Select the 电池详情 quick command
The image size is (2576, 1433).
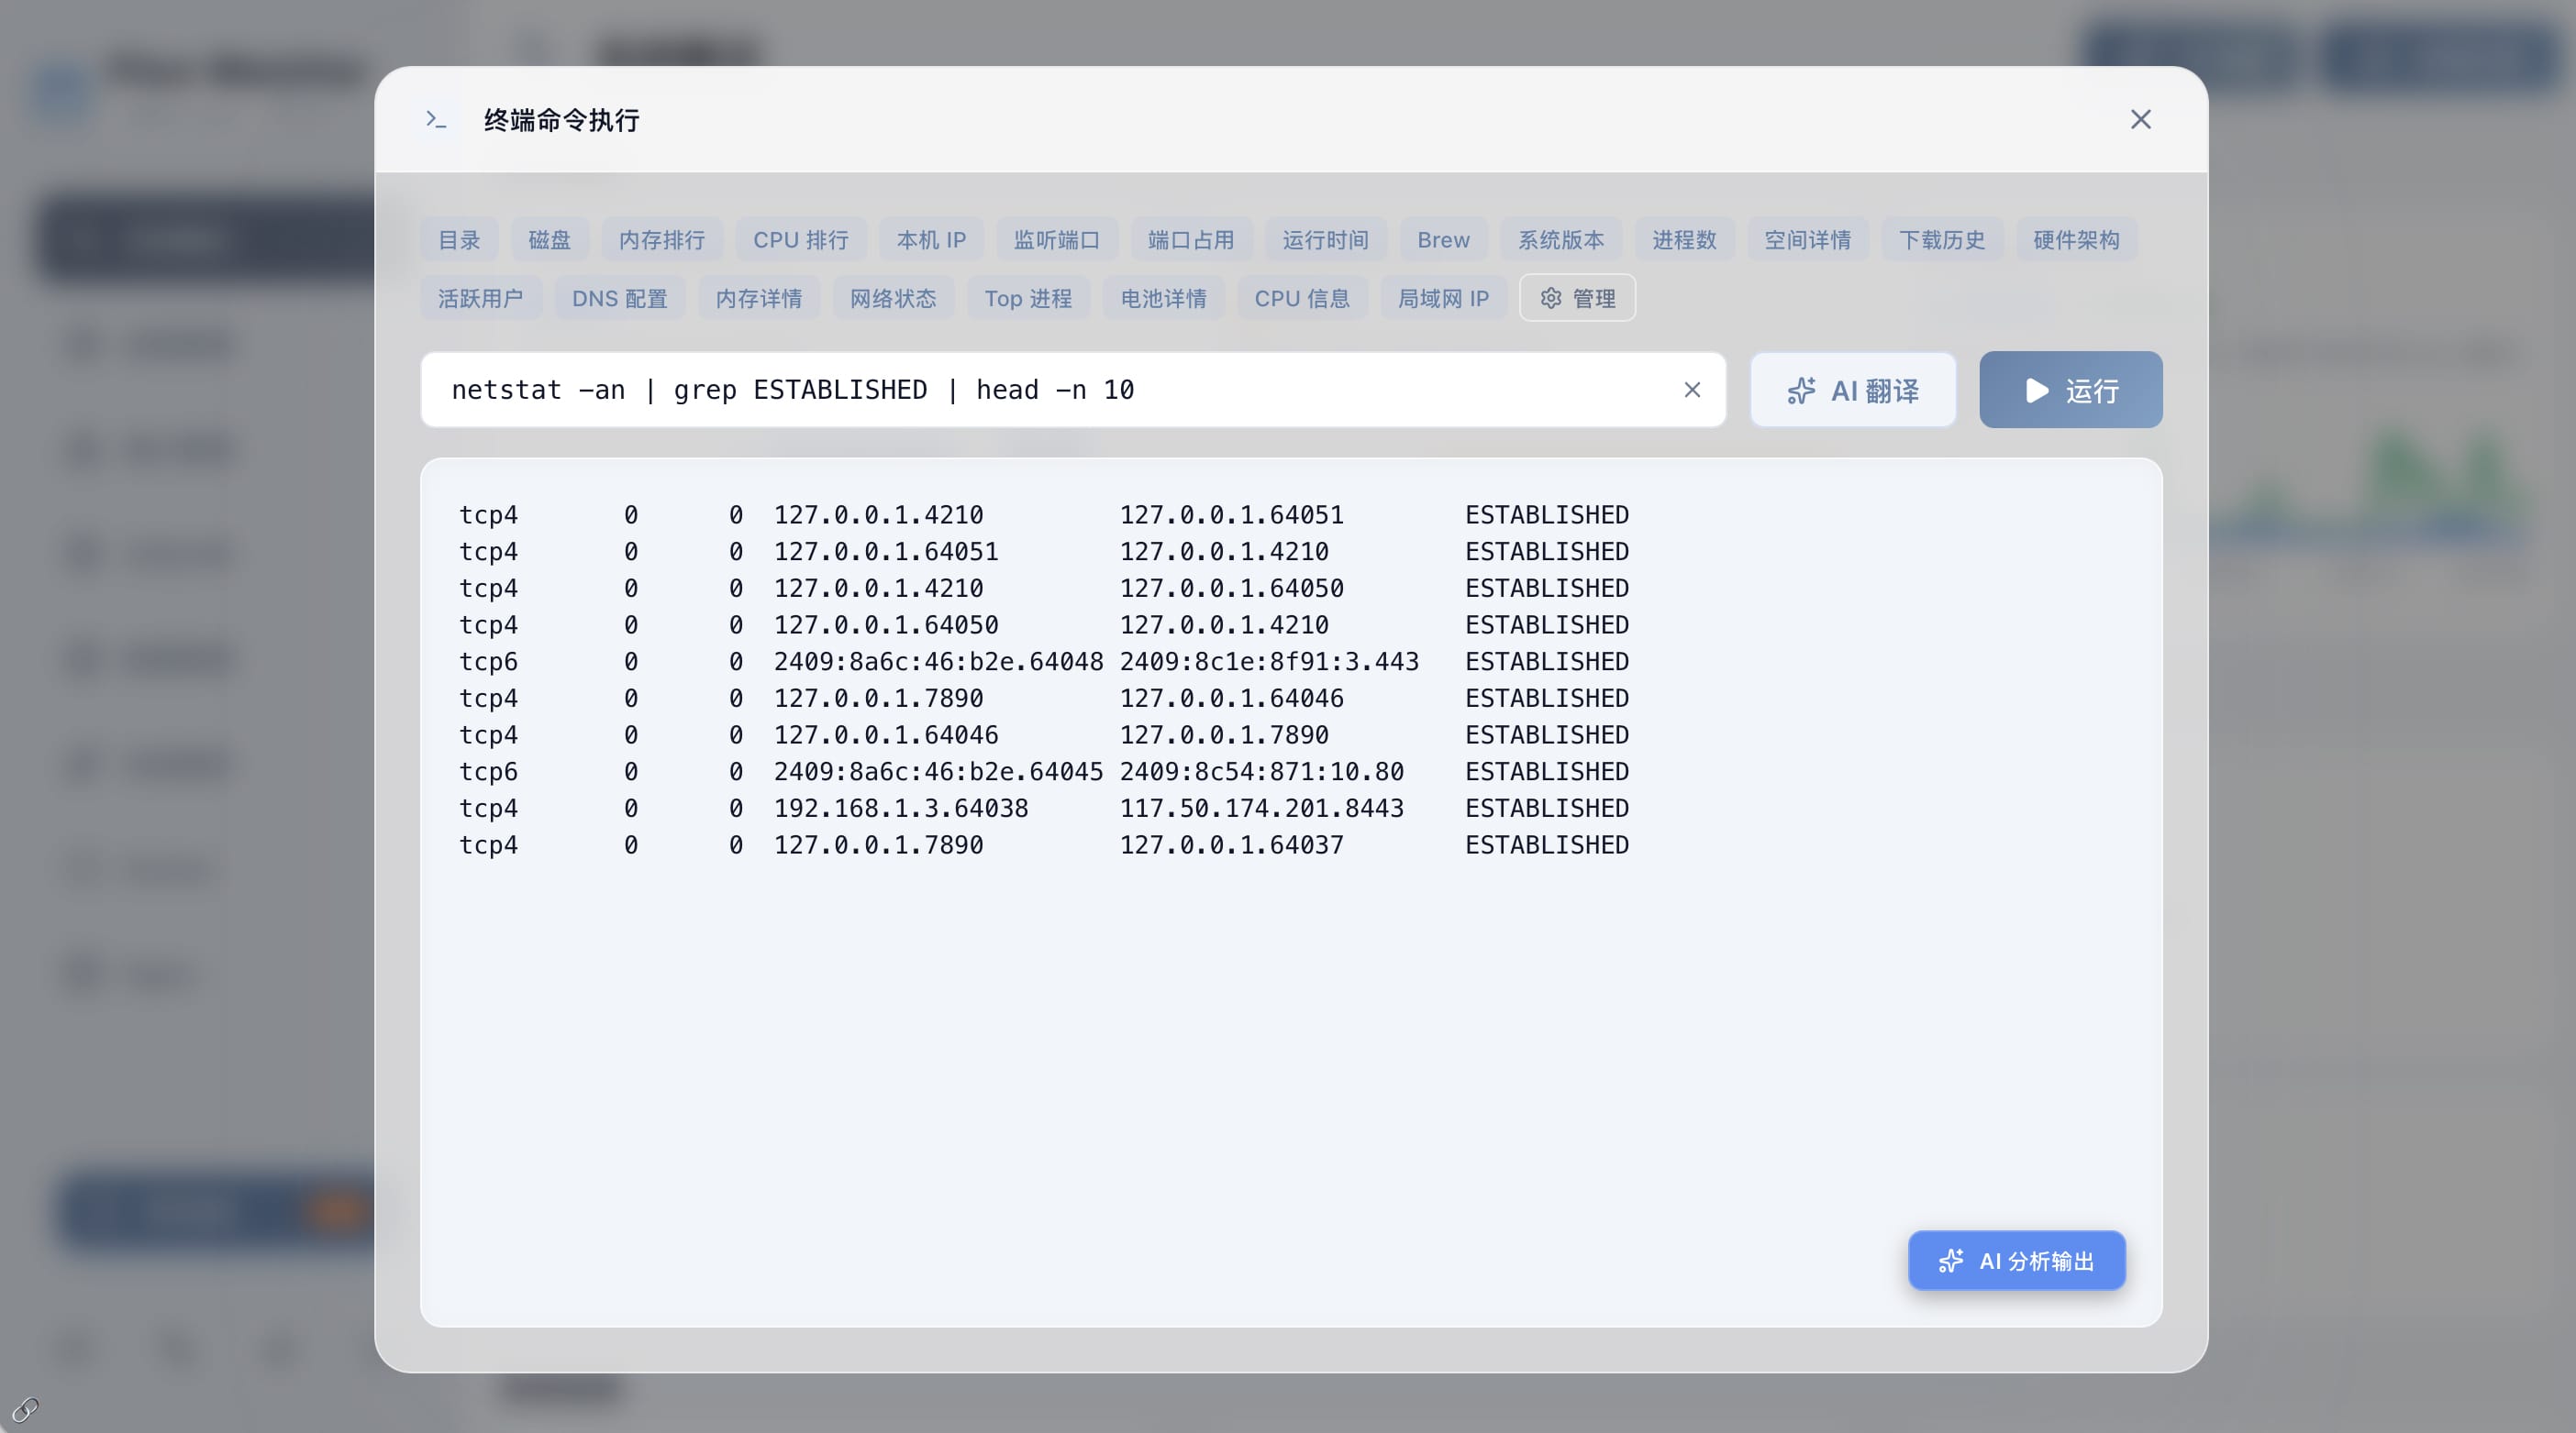point(1163,298)
